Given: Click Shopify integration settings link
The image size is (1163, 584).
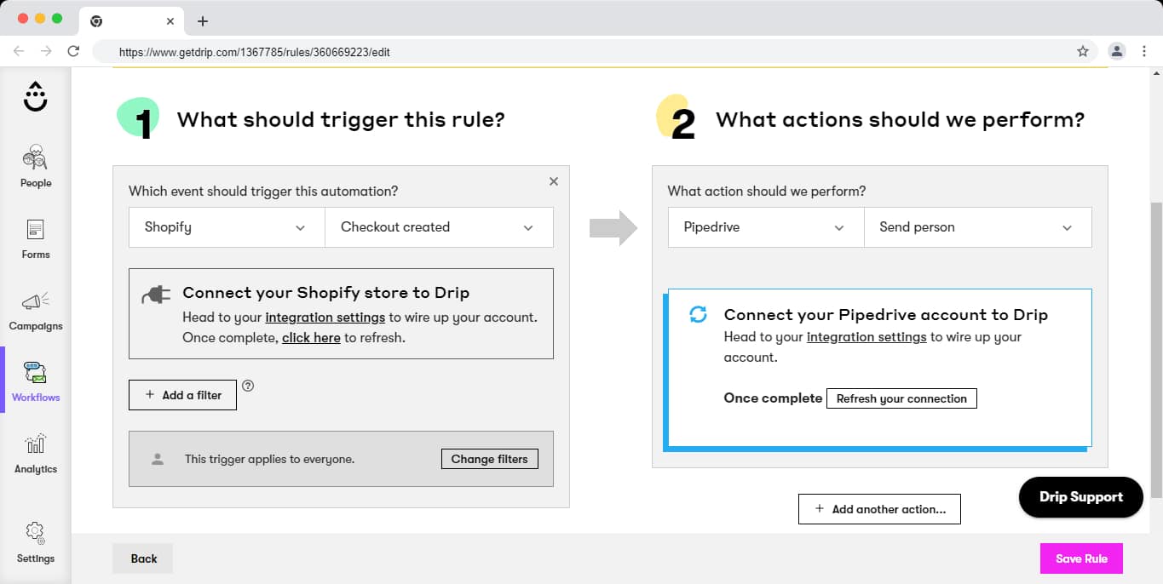Looking at the screenshot, I should click(325, 318).
